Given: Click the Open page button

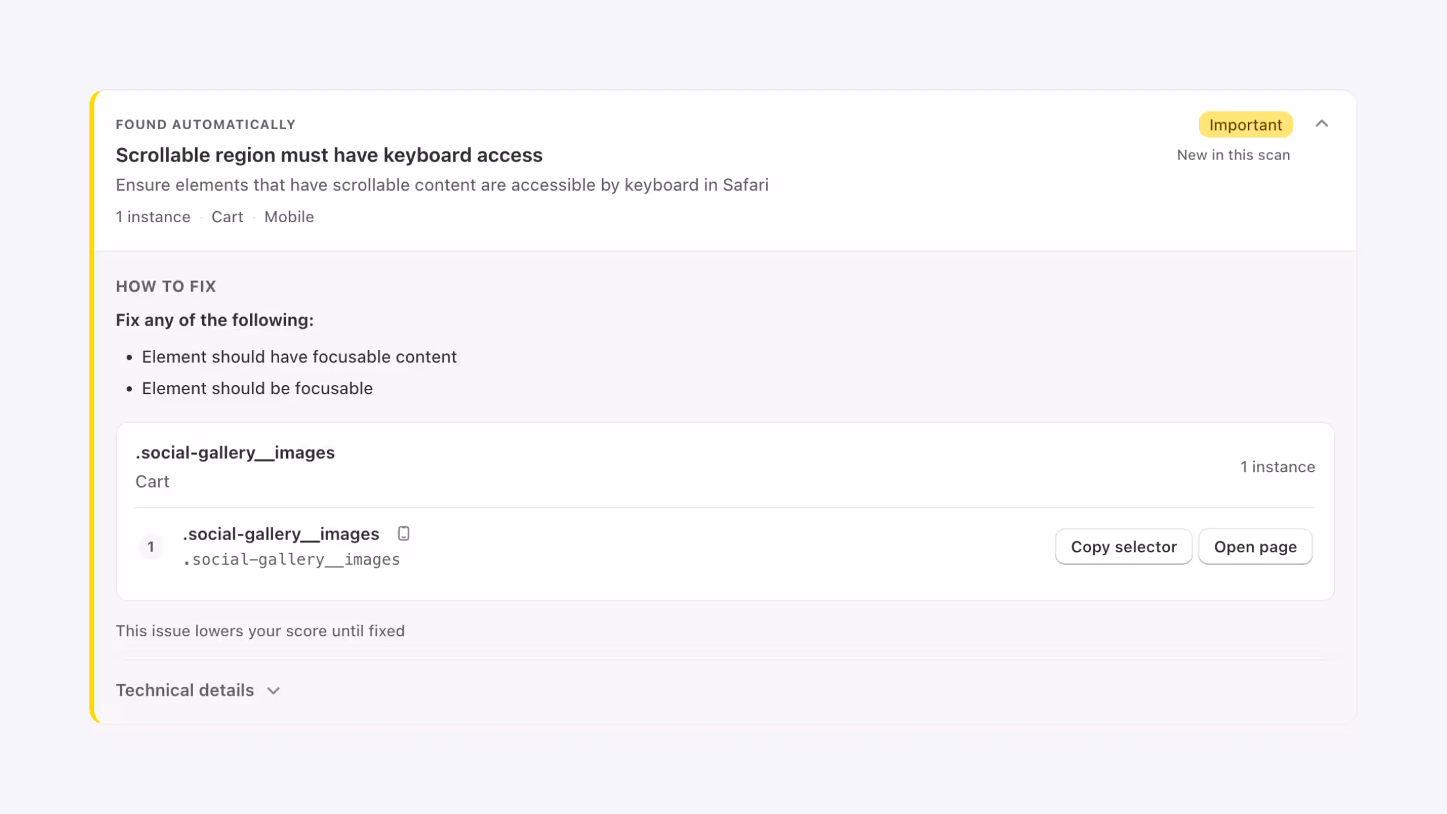Looking at the screenshot, I should pos(1255,547).
